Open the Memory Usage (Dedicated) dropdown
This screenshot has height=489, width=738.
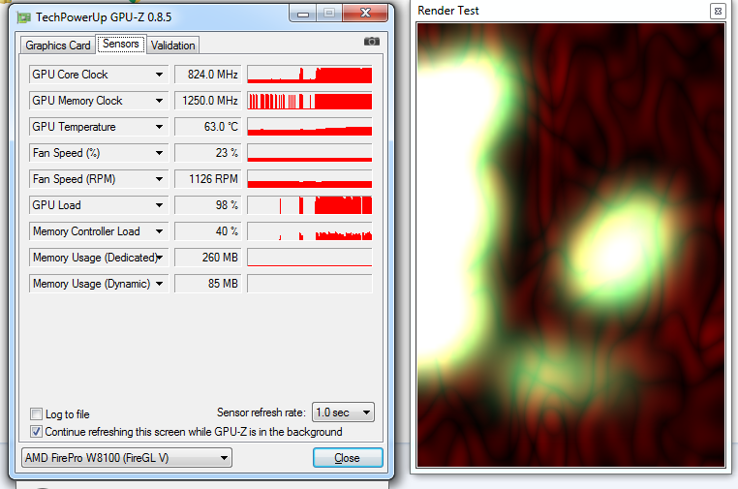pos(159,258)
